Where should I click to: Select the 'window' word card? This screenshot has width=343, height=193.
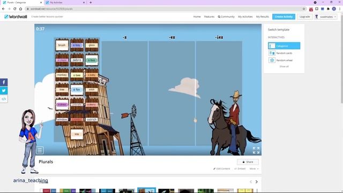[62, 120]
